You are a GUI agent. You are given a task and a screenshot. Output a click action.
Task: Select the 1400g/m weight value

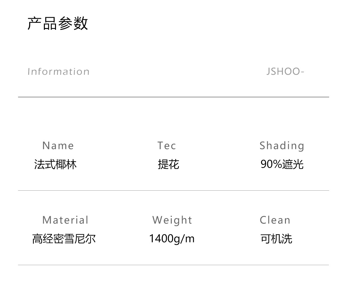click(x=172, y=239)
